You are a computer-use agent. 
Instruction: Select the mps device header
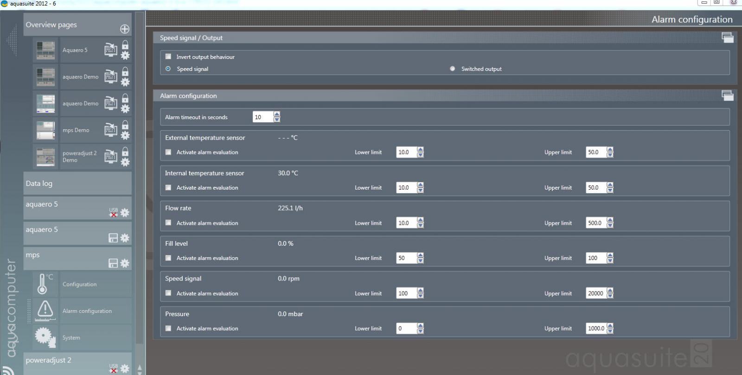77,259
